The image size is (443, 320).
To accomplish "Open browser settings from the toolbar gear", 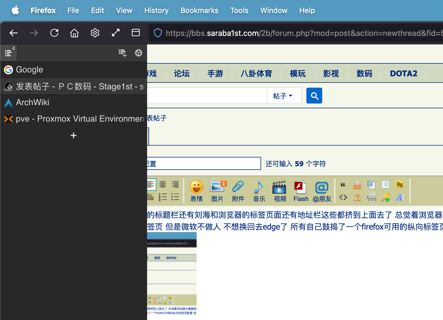I will (95, 33).
